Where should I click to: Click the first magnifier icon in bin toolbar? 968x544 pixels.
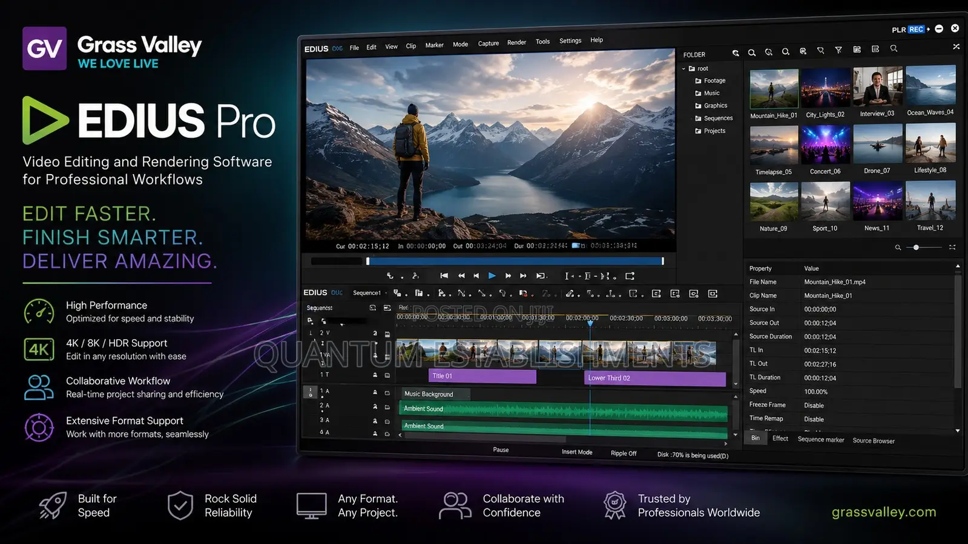pyautogui.click(x=751, y=53)
